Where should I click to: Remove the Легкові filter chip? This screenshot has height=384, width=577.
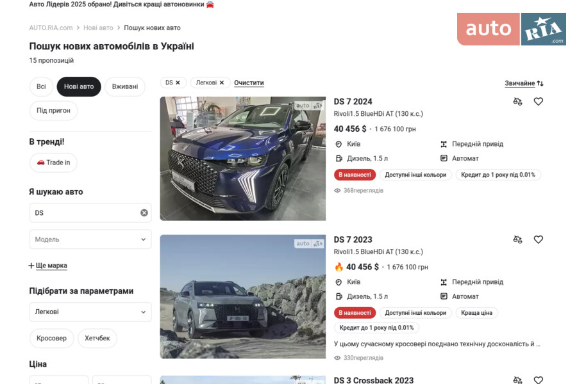[222, 83]
